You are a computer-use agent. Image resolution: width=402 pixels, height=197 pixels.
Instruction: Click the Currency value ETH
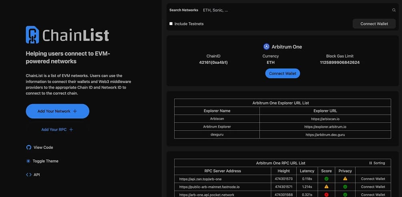tap(271, 62)
